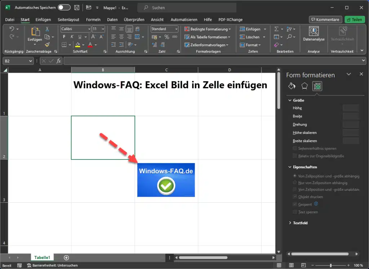Toggle bold formatting (F)
Image resolution: width=369 pixels, height=269 pixels.
pos(64,37)
